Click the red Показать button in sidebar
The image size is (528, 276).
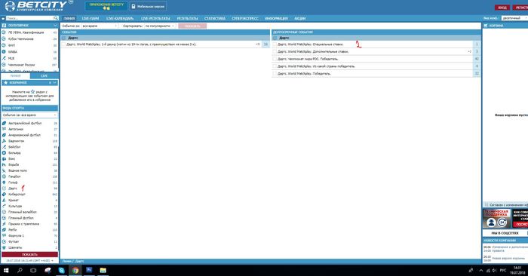click(x=29, y=254)
